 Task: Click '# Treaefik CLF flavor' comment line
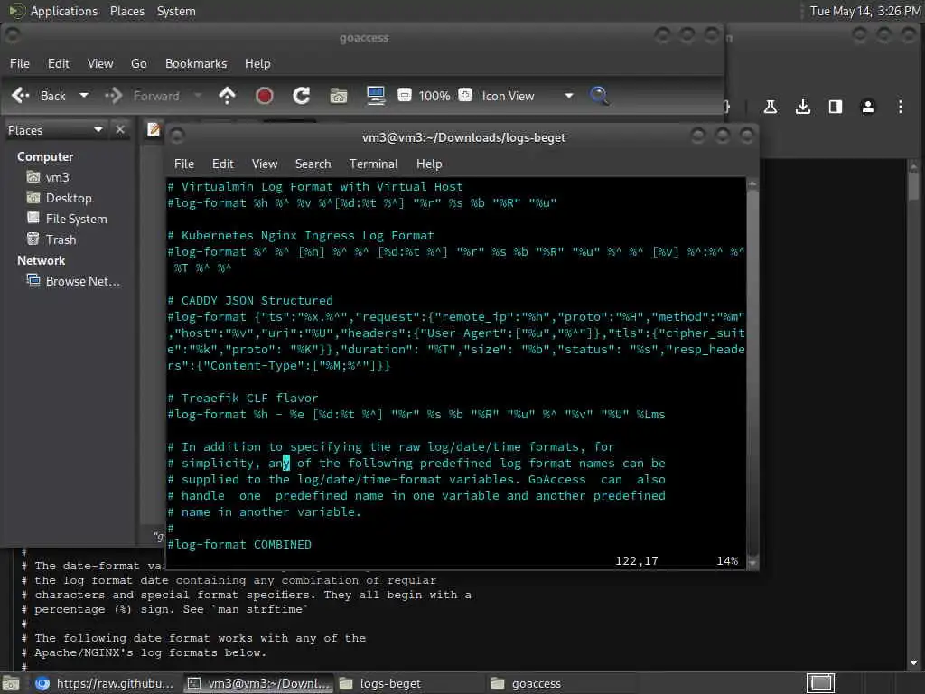[x=243, y=399]
